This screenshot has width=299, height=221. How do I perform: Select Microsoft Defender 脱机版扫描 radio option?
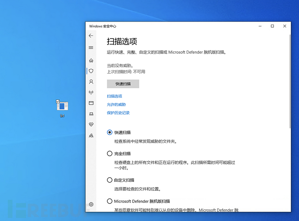[x=110, y=201]
